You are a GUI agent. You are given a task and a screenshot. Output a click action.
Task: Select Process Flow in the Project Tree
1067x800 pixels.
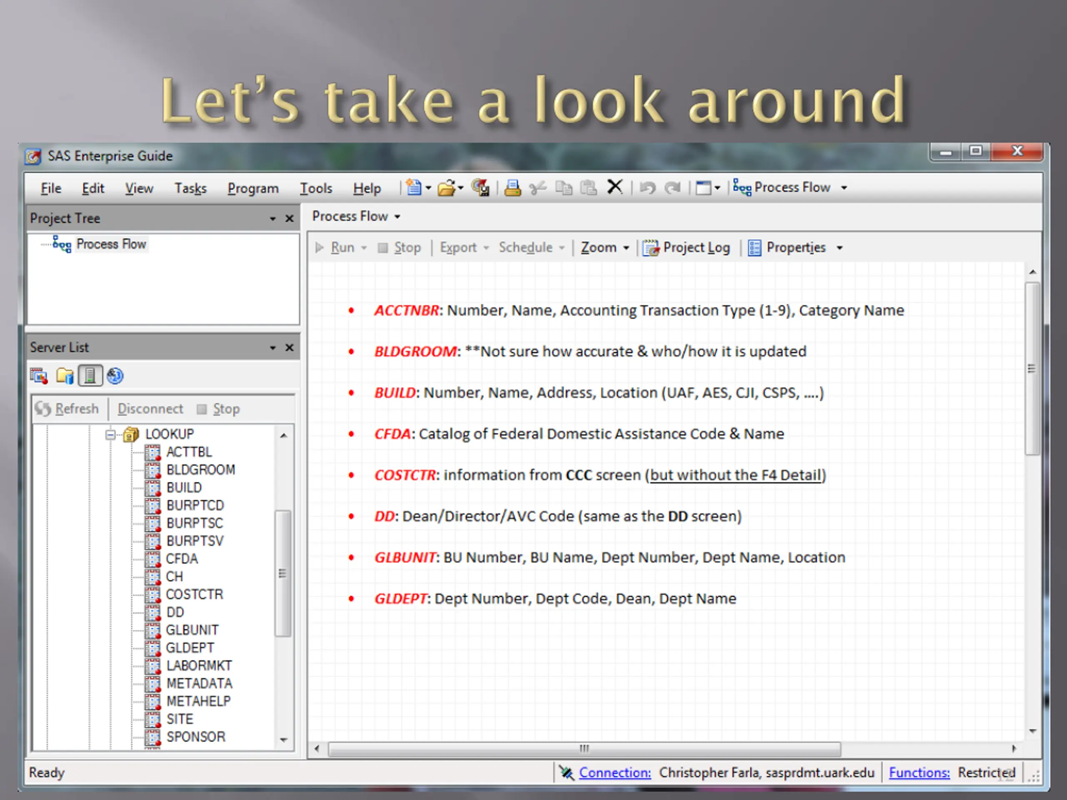[111, 245]
